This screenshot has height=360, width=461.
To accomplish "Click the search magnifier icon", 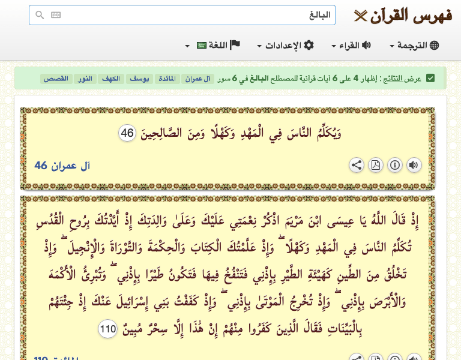I will point(40,16).
